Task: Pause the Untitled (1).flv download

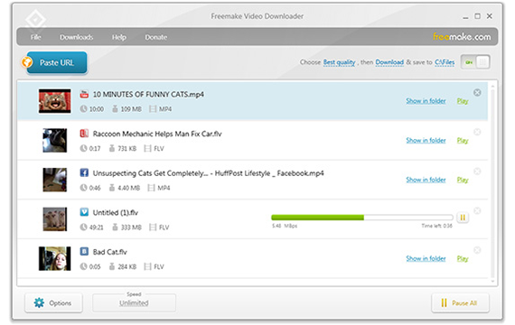Action: [x=463, y=218]
